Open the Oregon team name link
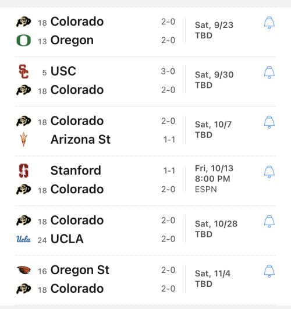 (x=72, y=40)
